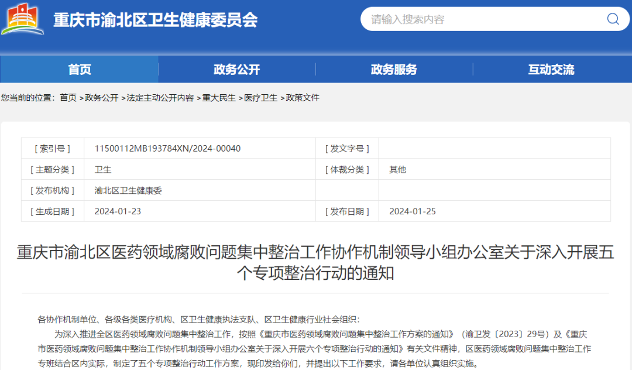Click the 卫生 category value
Image resolution: width=632 pixels, height=370 pixels.
pos(103,169)
